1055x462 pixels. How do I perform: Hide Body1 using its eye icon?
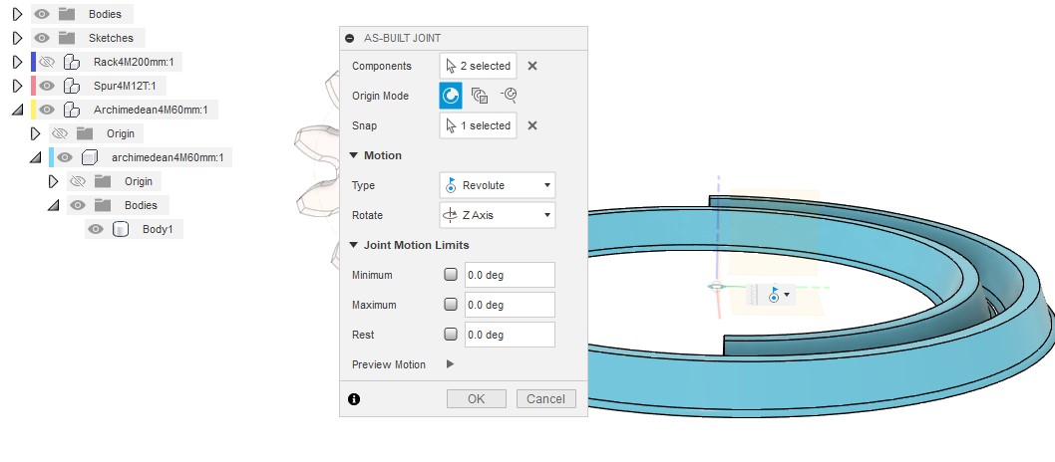click(96, 229)
